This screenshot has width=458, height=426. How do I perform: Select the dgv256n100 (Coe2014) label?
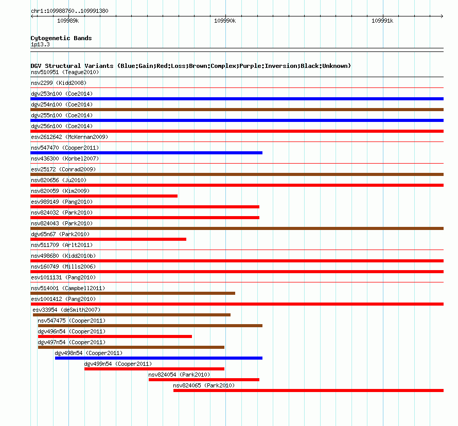point(62,126)
